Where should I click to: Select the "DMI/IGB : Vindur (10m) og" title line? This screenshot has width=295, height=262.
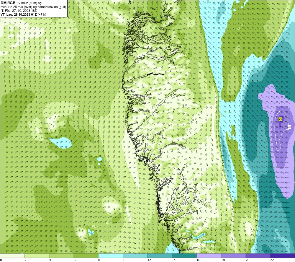(21, 3)
